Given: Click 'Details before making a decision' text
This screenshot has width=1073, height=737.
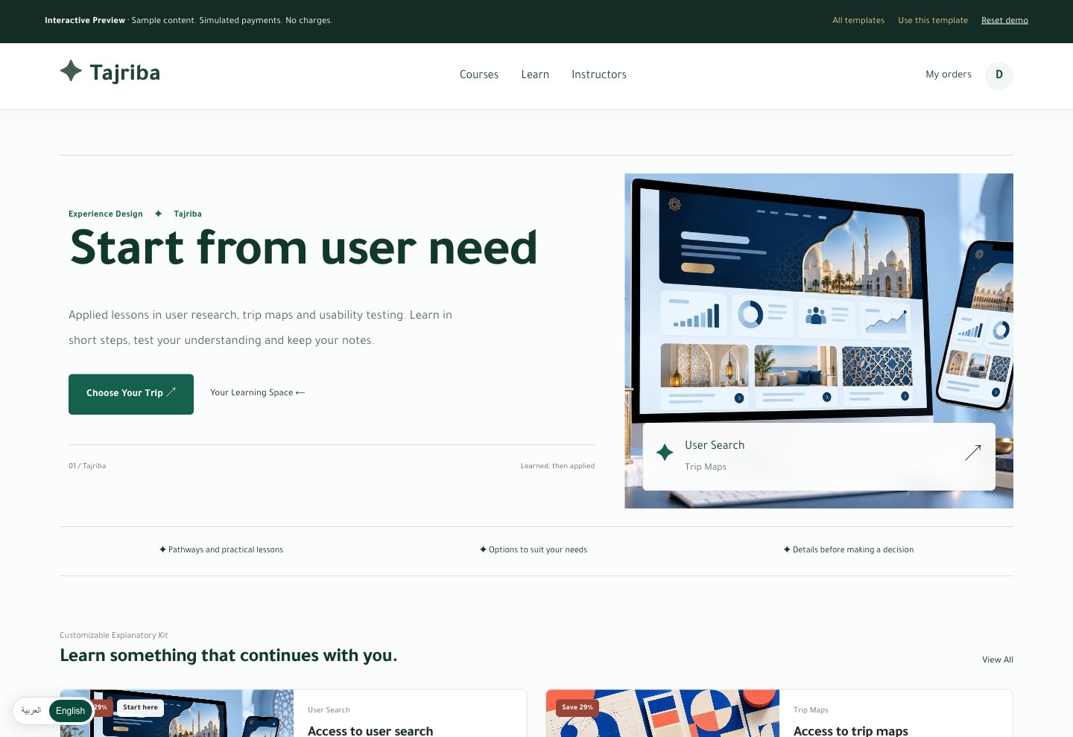Looking at the screenshot, I should [853, 549].
